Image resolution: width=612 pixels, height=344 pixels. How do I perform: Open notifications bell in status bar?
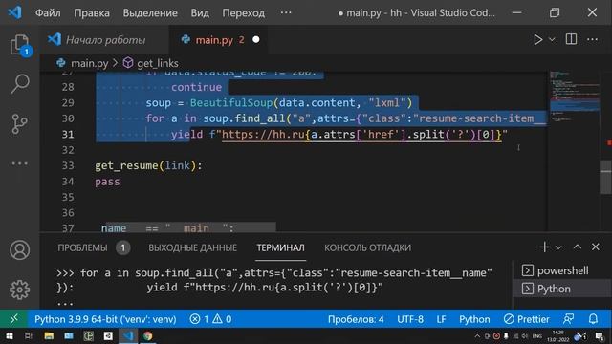point(593,319)
